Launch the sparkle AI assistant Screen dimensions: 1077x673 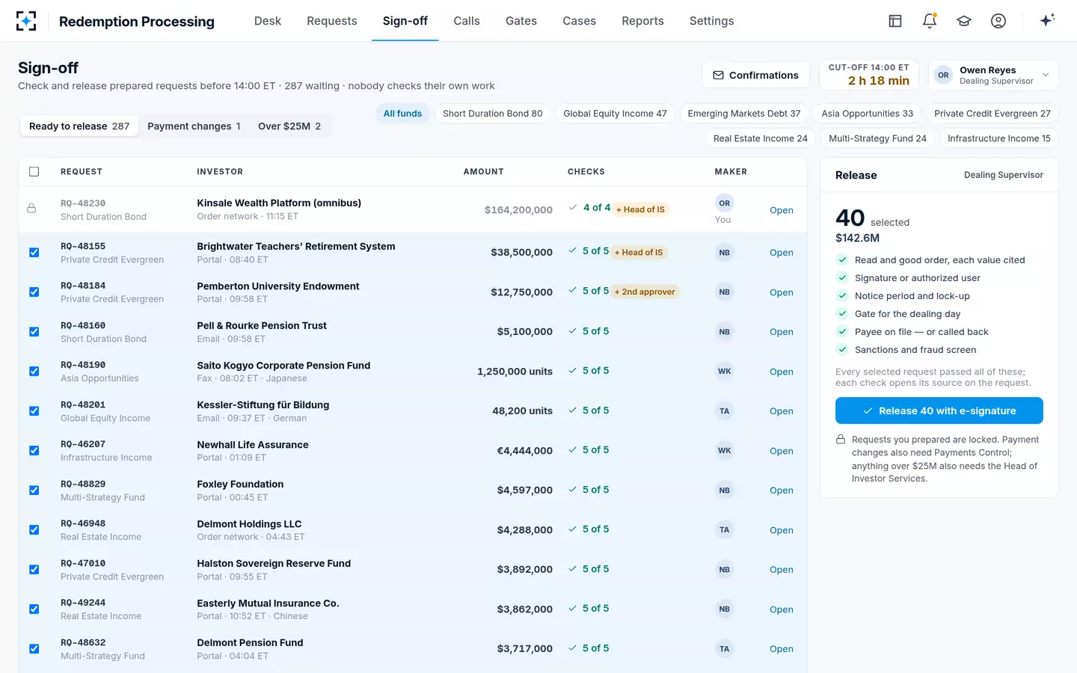1047,20
